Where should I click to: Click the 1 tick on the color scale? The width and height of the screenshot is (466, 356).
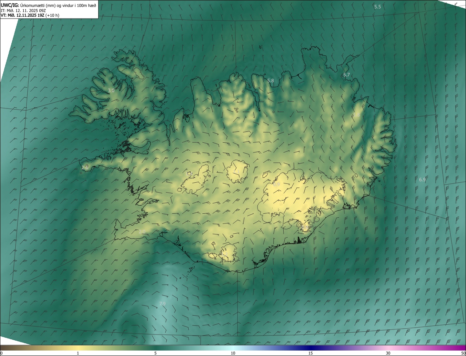tap(78, 353)
